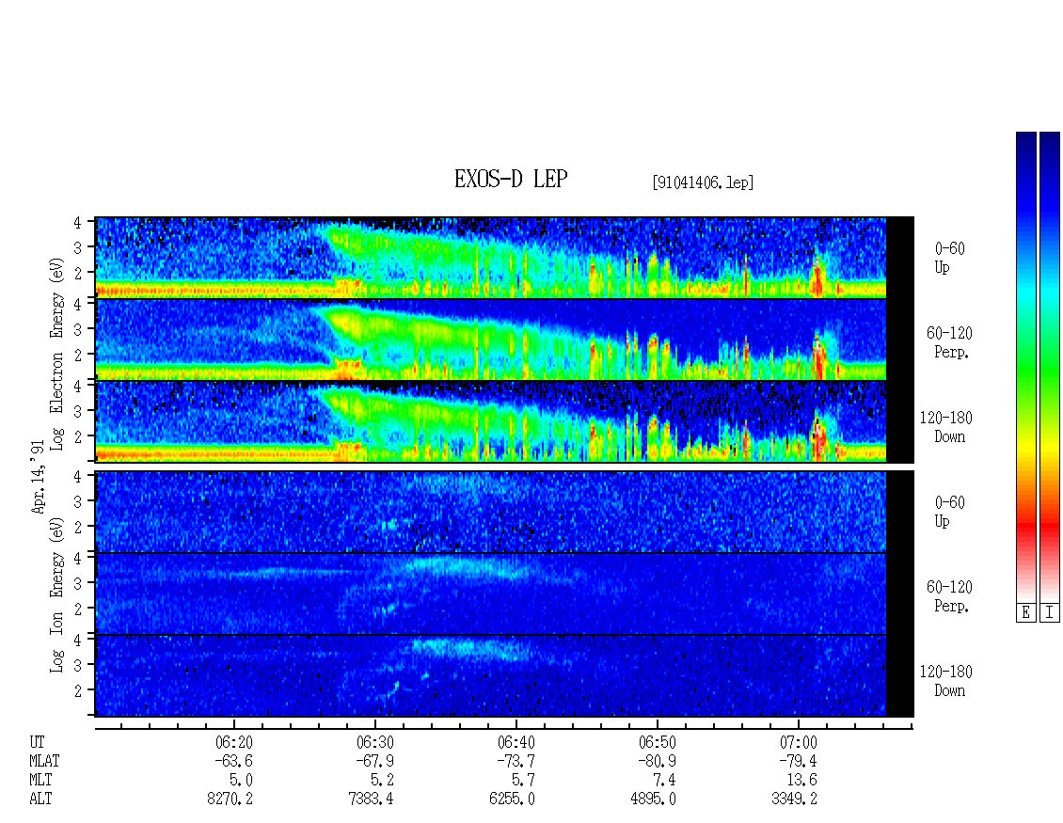Click the ALT row label

coord(40,799)
